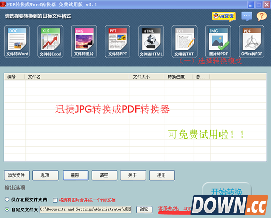This screenshot has width=271, height=218.
Task: Click the 转换进度 column header
Action: coord(178,77)
